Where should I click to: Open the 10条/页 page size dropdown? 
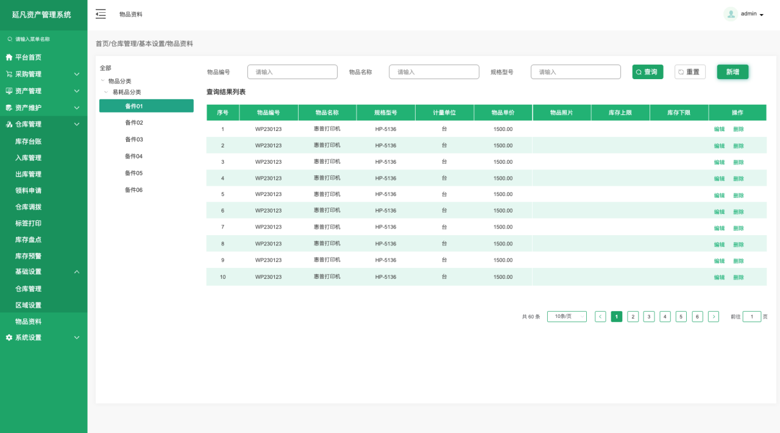[x=566, y=317]
